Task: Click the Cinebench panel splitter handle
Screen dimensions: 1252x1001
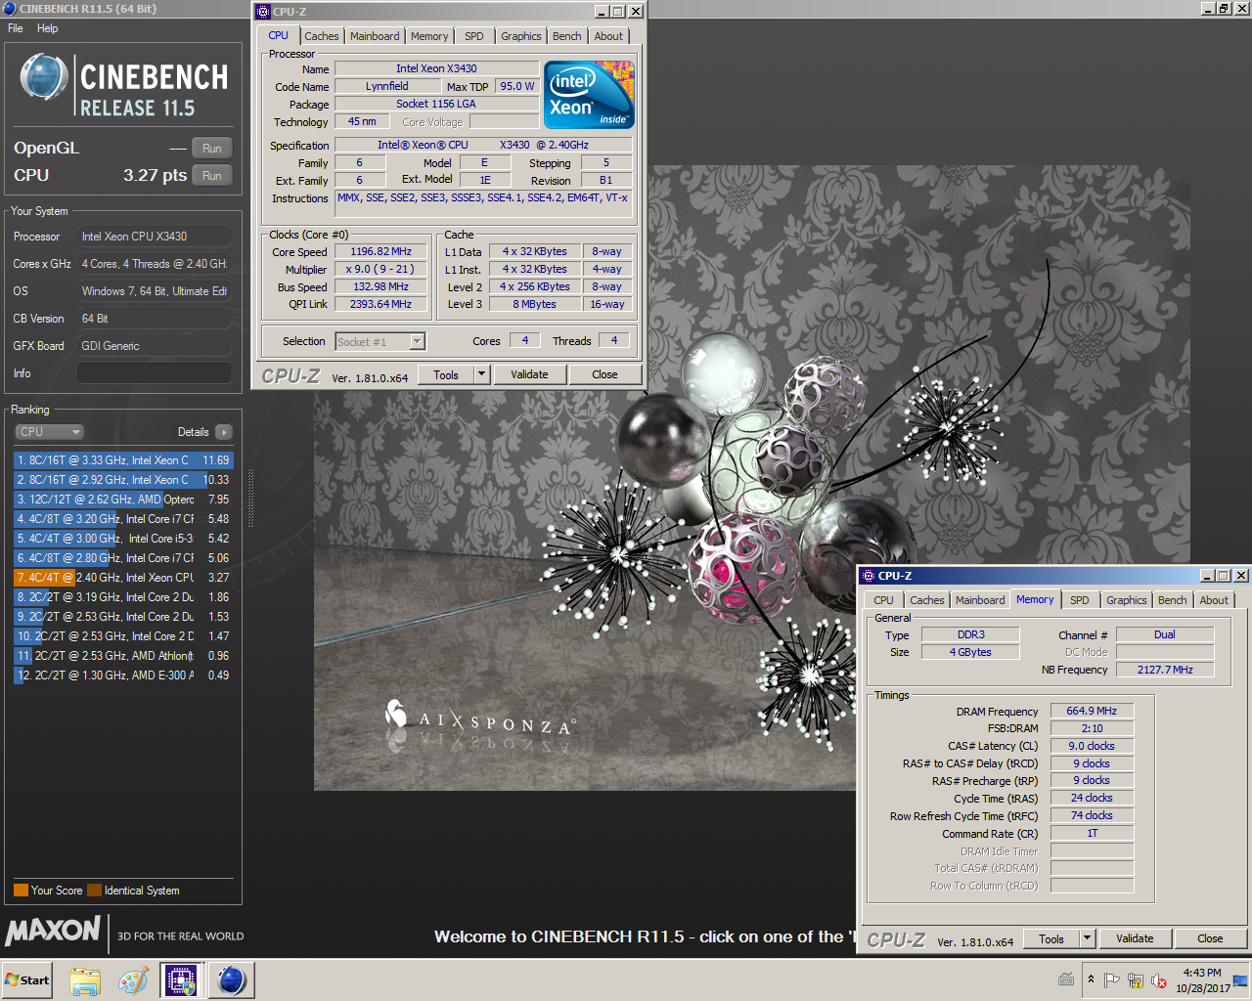Action: [251, 499]
